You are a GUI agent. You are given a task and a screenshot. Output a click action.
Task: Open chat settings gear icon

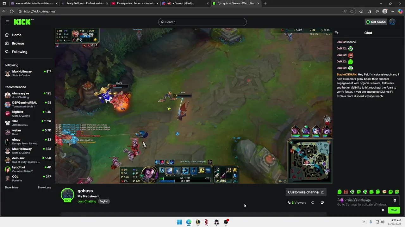click(383, 210)
